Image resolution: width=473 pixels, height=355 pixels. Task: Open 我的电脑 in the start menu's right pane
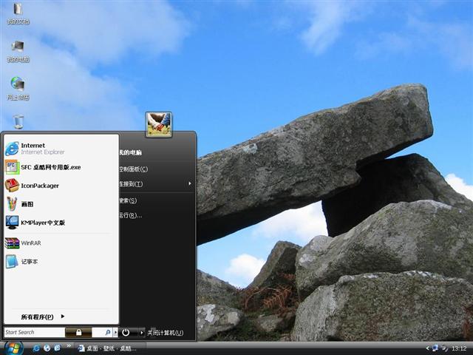pos(156,152)
